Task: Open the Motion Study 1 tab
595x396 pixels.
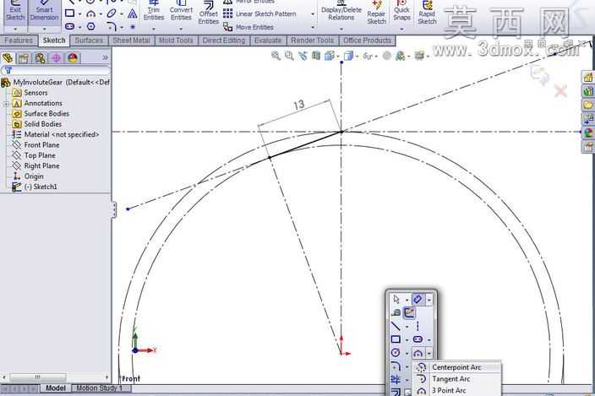Action: pyautogui.click(x=100, y=388)
